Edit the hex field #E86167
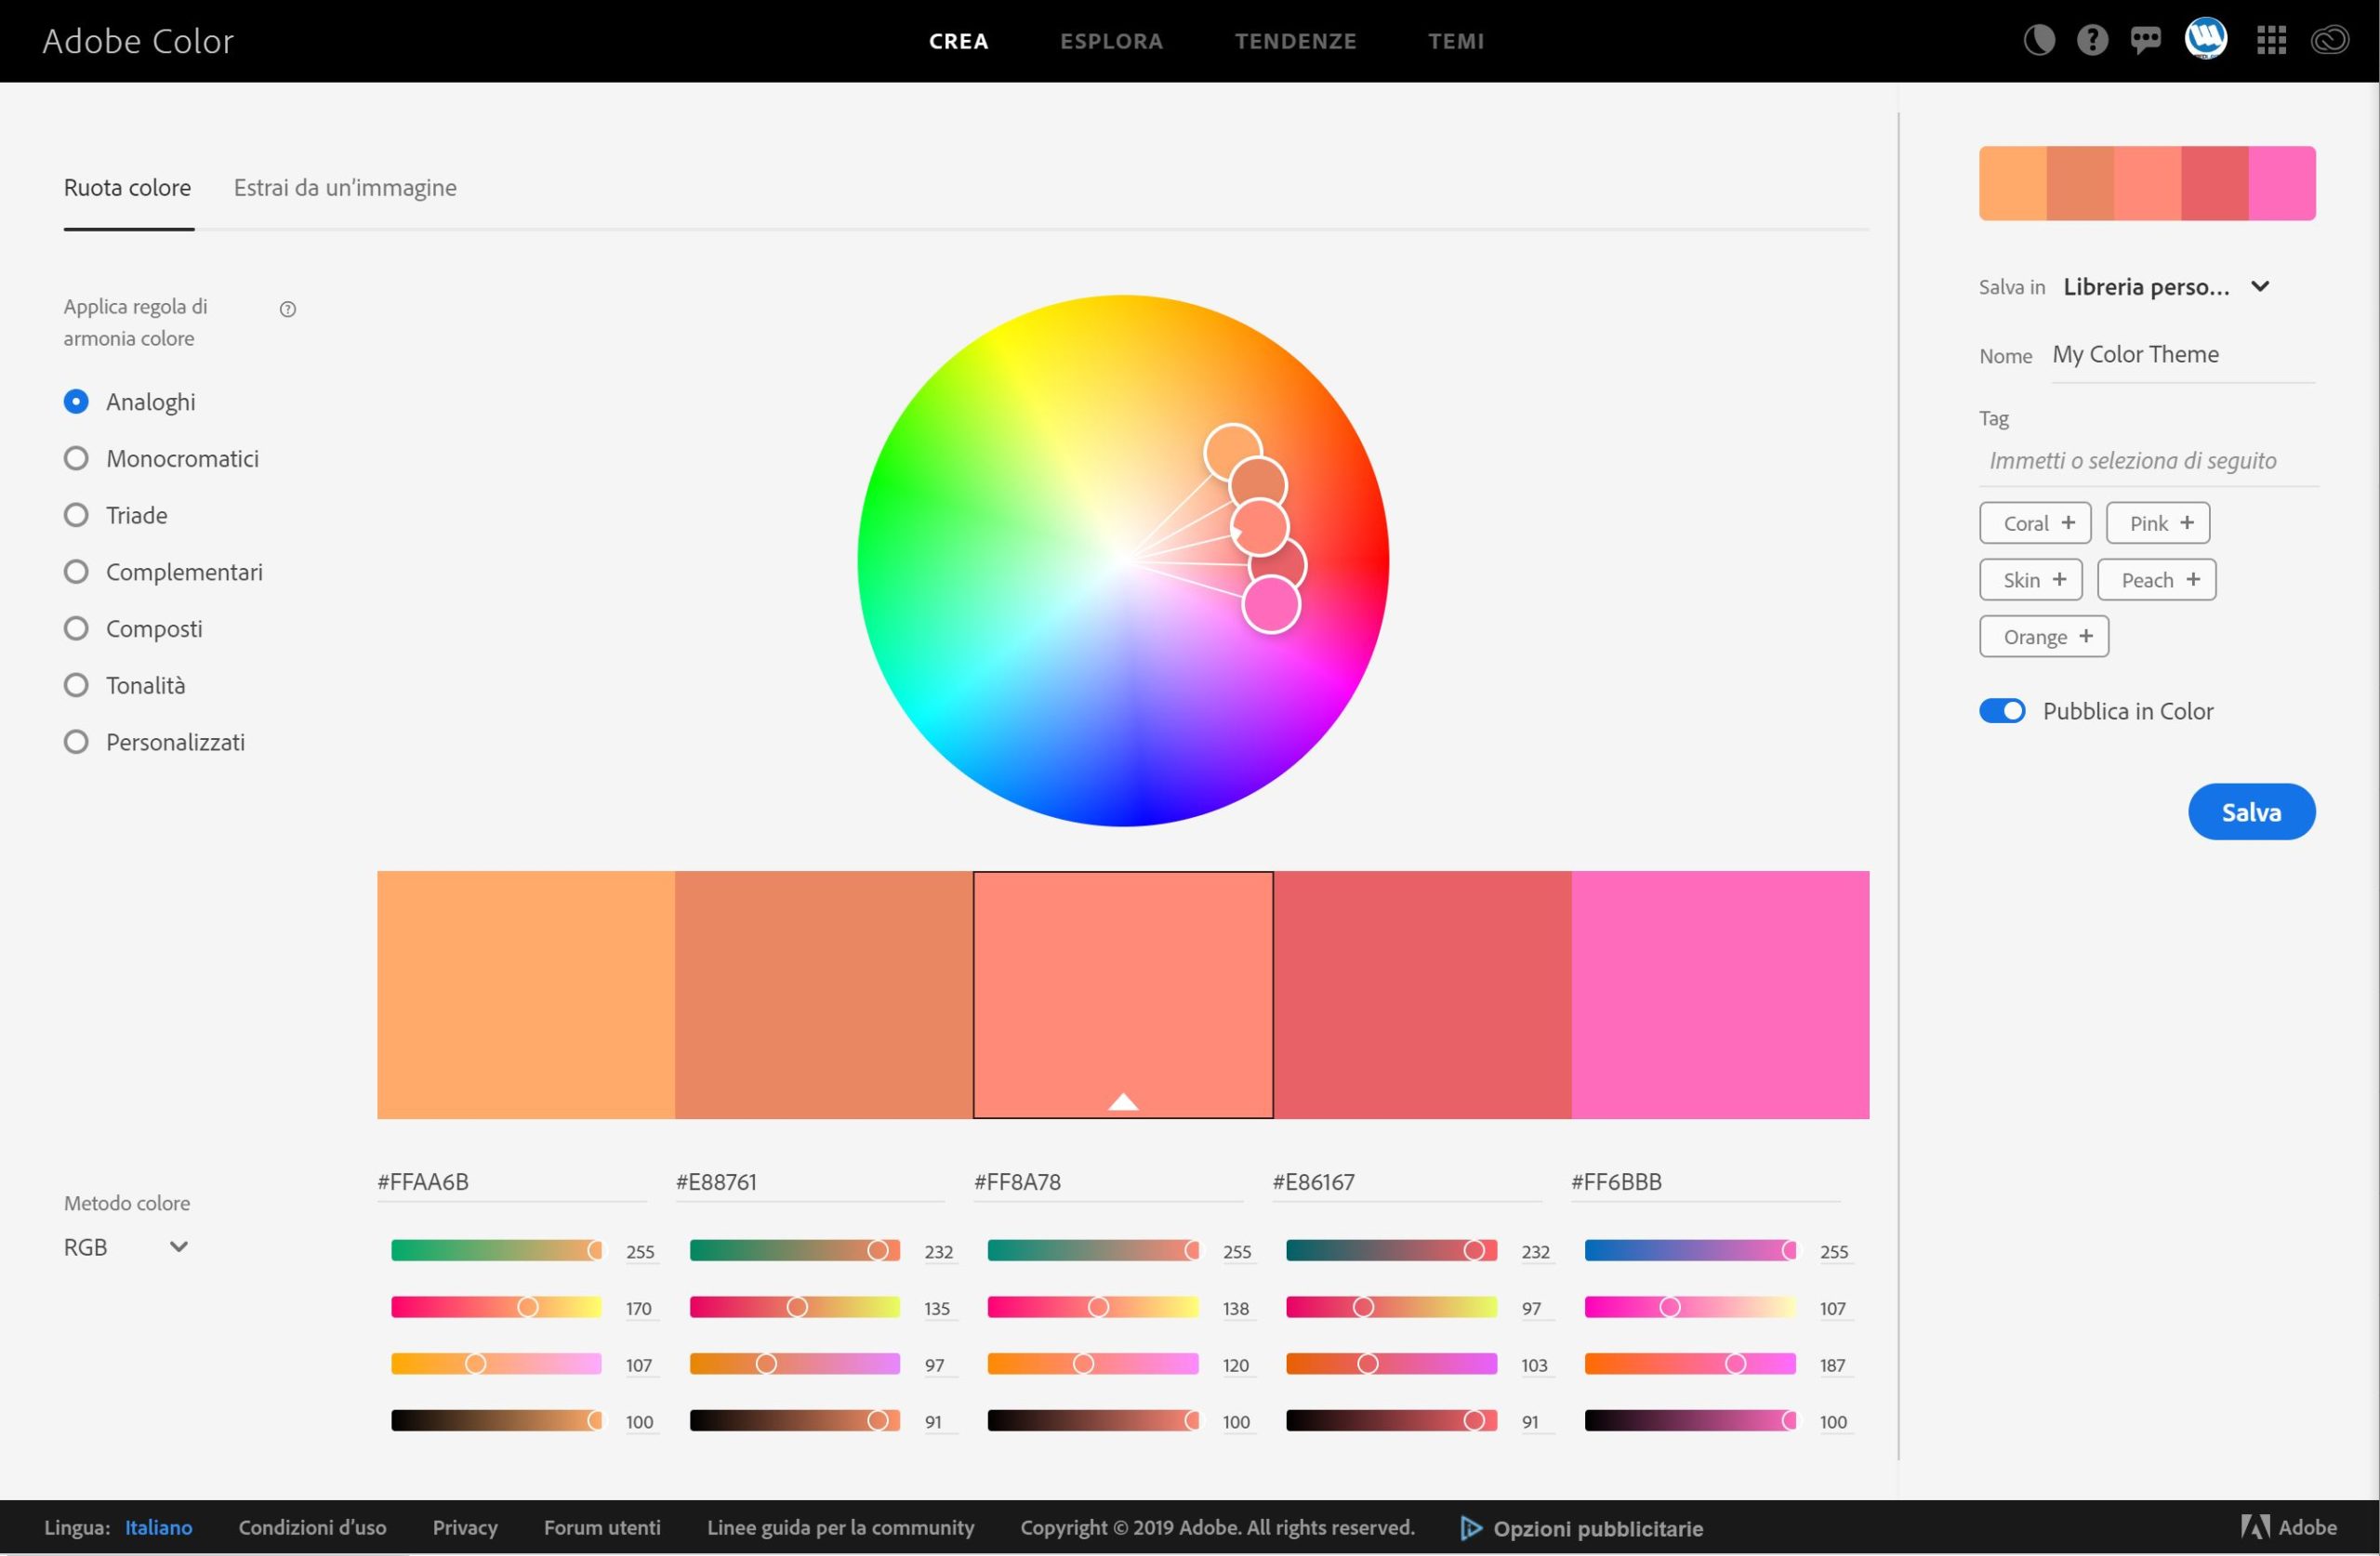 coord(1406,1182)
